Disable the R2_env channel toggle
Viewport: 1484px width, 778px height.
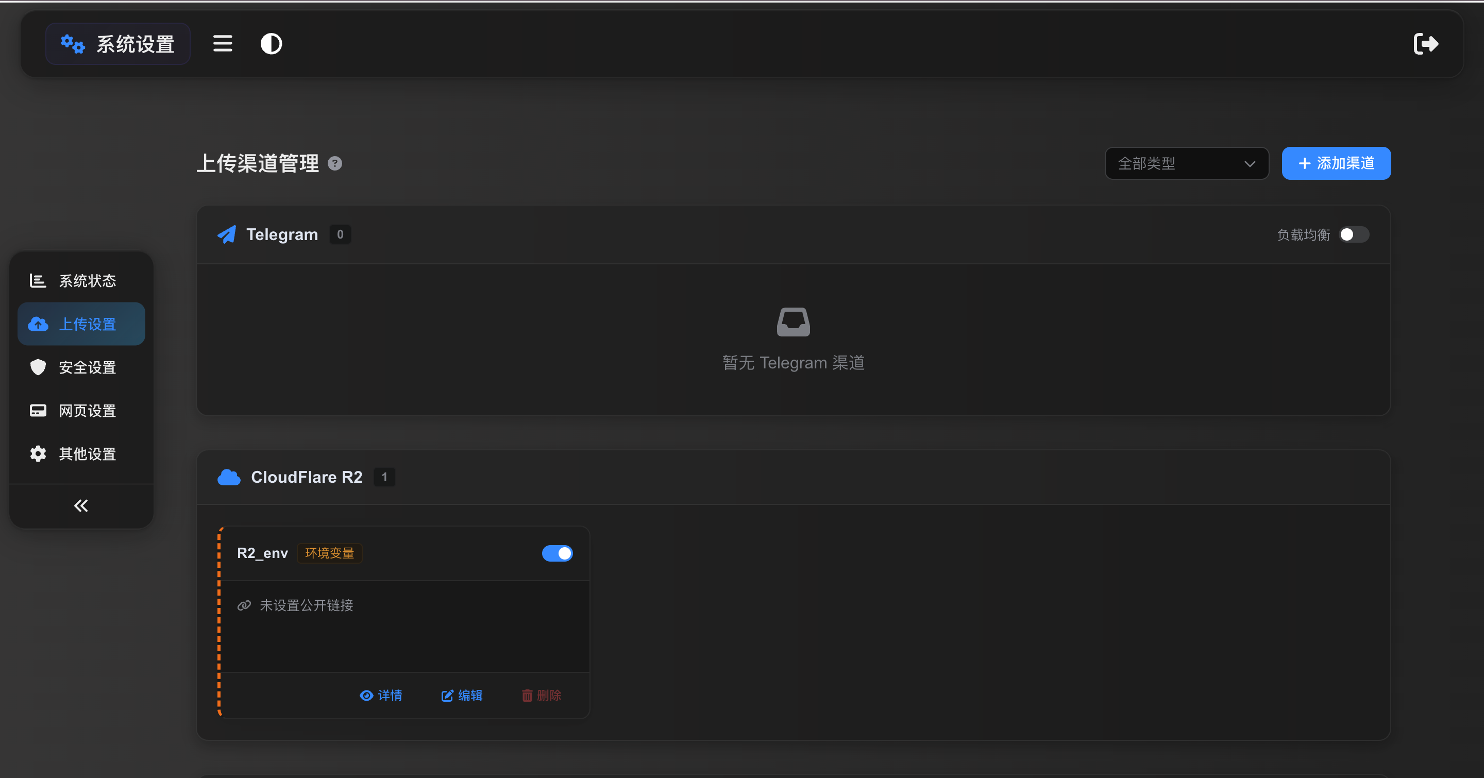point(557,553)
